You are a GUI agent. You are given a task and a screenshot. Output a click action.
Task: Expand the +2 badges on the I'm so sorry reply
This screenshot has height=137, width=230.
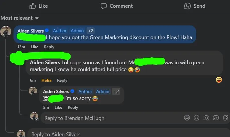(116, 91)
